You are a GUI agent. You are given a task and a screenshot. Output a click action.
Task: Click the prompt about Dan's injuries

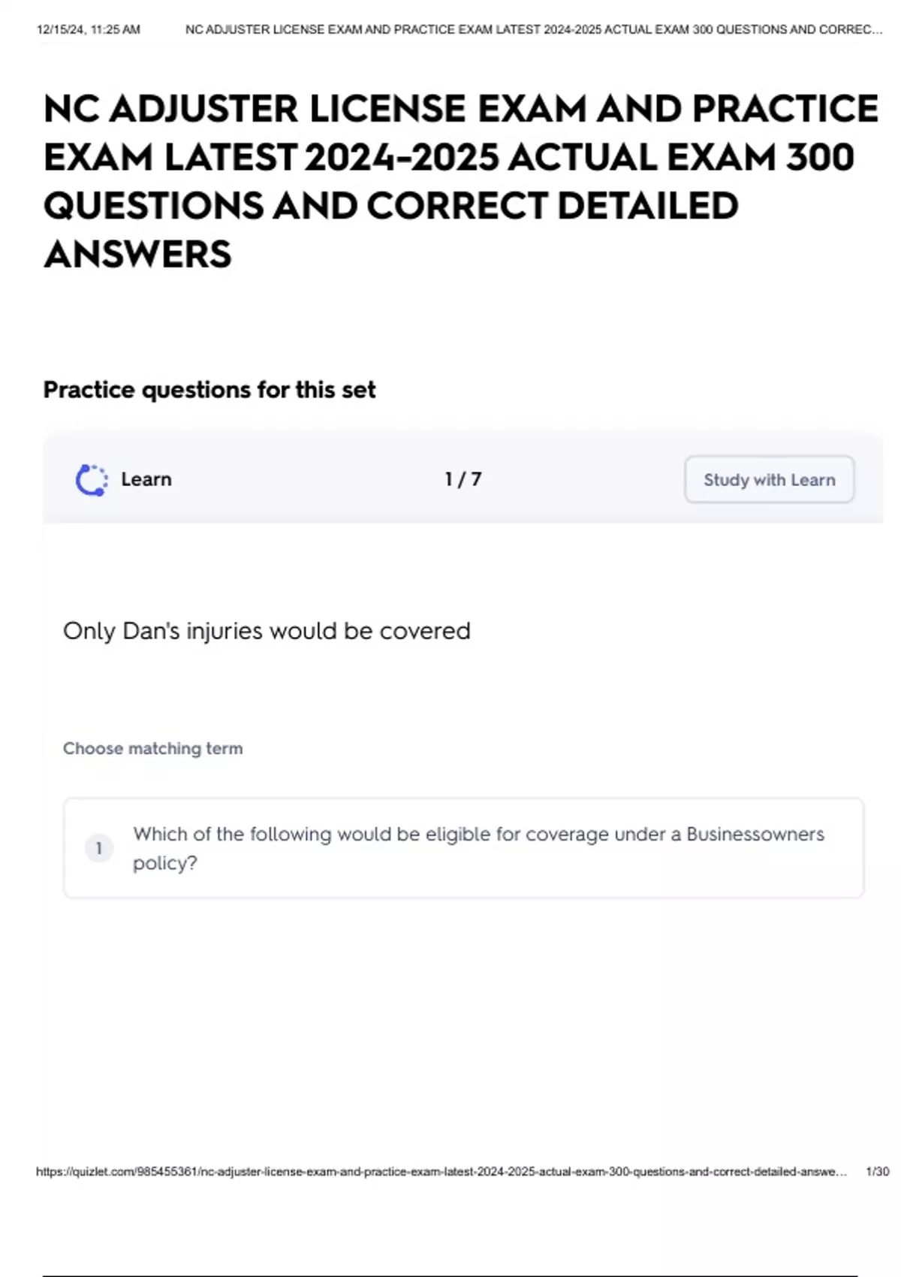point(267,631)
